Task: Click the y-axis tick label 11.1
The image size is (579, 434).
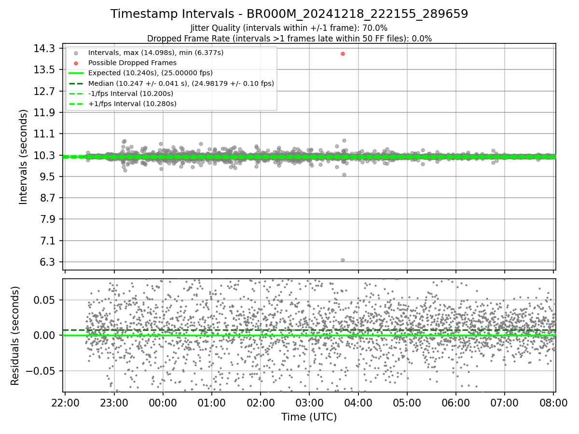Action: coord(45,134)
